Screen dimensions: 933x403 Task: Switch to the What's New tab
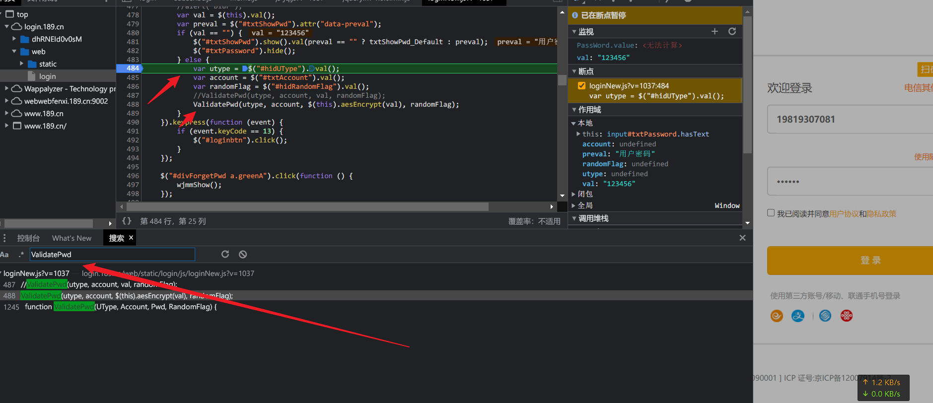72,238
